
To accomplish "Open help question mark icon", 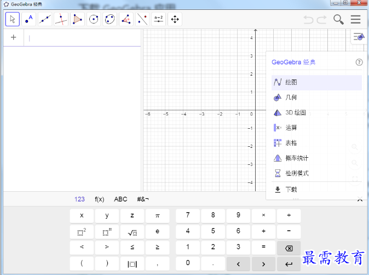I will (x=359, y=62).
